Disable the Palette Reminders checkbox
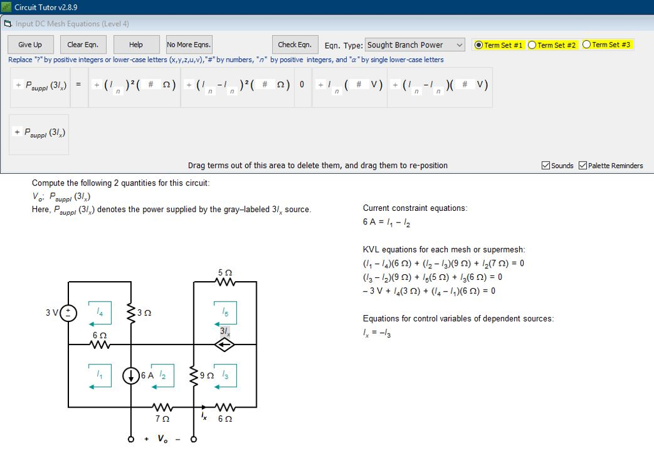 [582, 166]
